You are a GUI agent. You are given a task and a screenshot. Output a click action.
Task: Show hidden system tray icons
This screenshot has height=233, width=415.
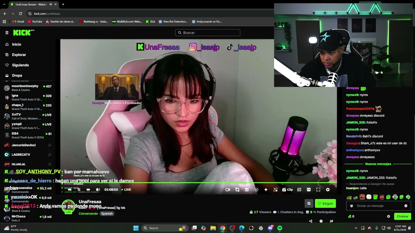click(x=356, y=228)
